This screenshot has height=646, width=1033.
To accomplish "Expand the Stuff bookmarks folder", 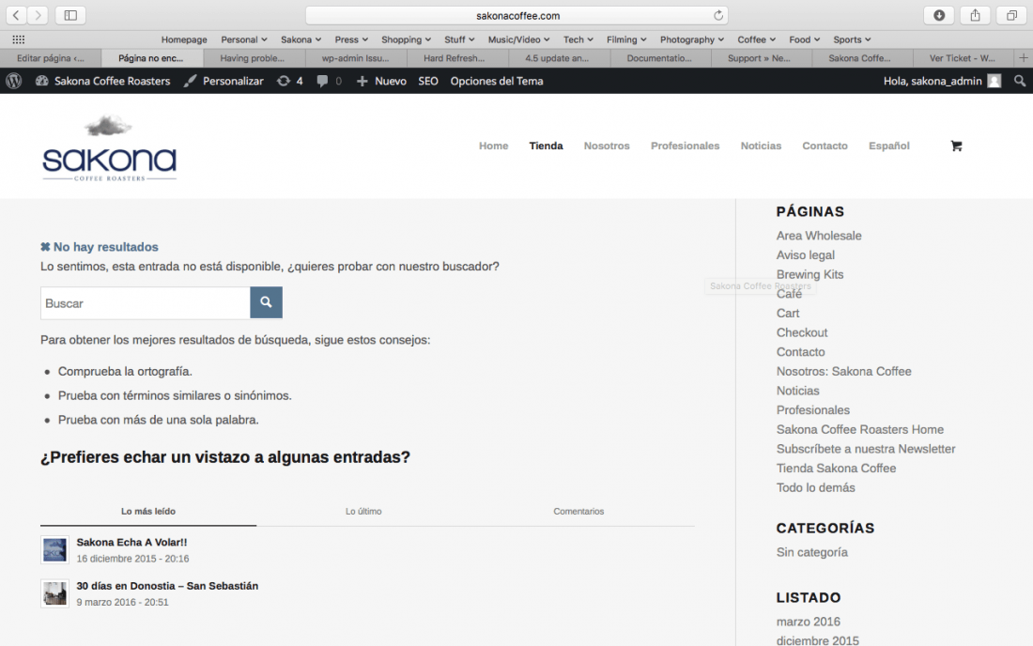I will [x=459, y=39].
